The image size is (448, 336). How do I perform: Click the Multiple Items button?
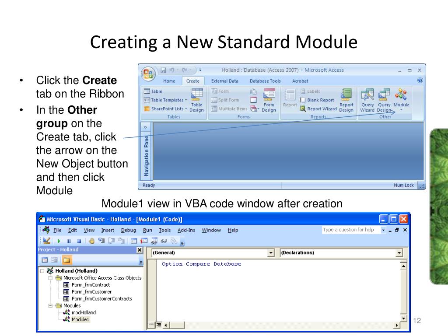pyautogui.click(x=229, y=109)
